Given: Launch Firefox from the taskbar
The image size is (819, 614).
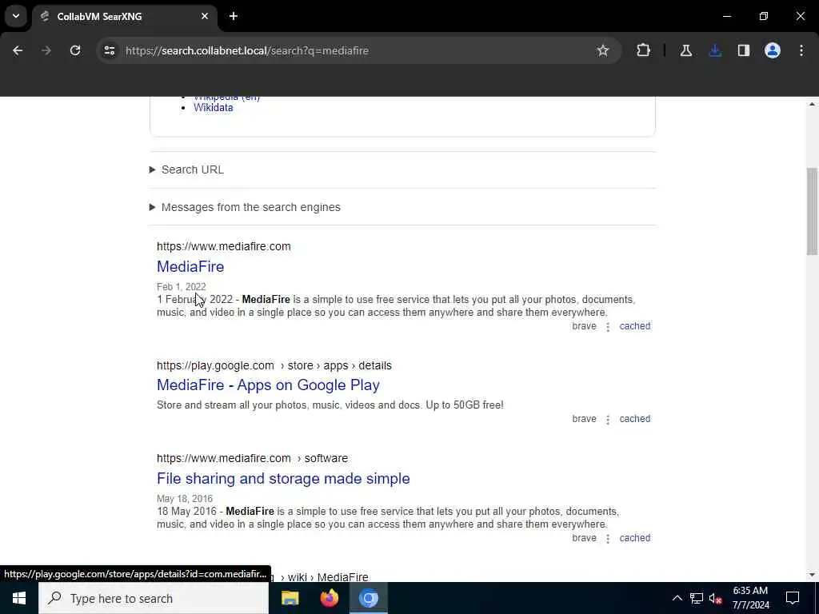Looking at the screenshot, I should (x=329, y=598).
